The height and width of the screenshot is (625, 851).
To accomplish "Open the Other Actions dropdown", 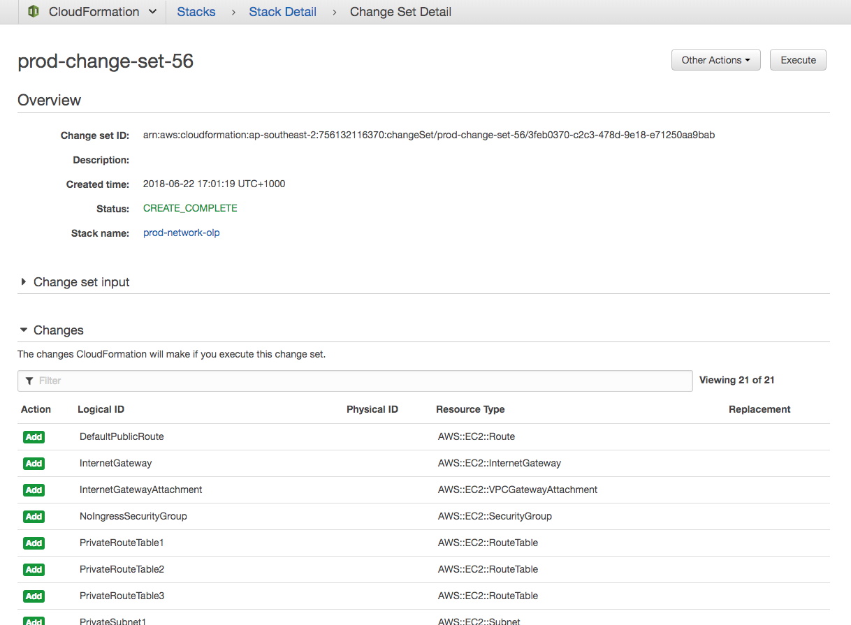I will 715,60.
